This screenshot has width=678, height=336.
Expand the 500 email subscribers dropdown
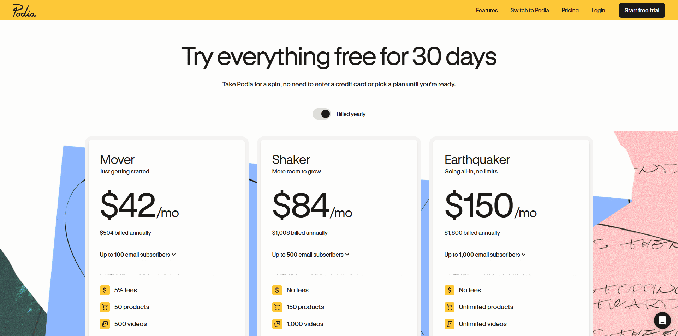pyautogui.click(x=310, y=255)
